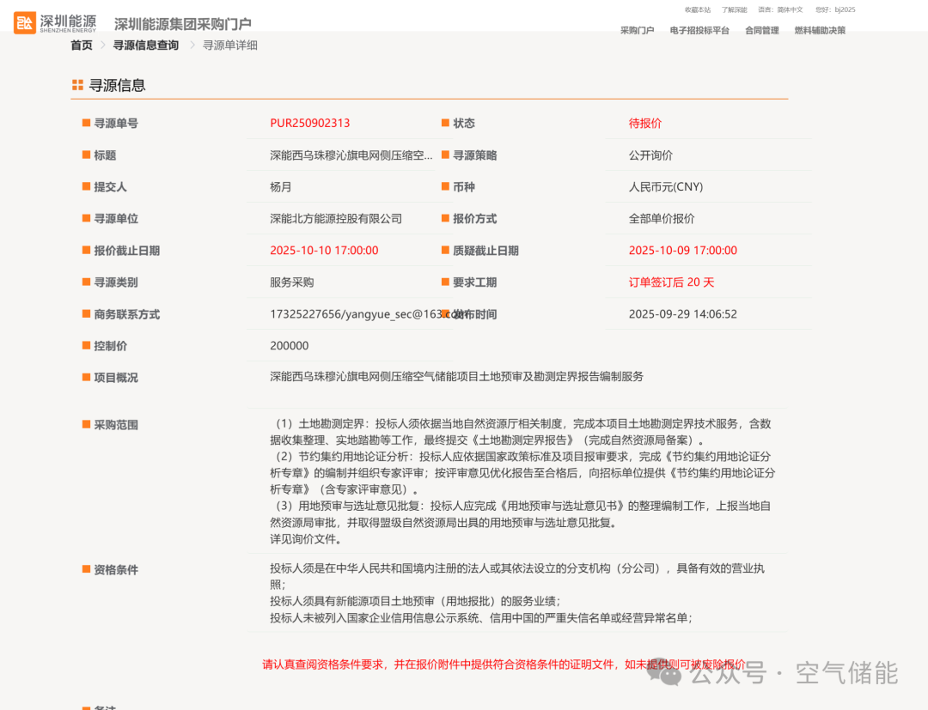The width and height of the screenshot is (928, 710).
Task: Click the 深圳能源集团采购门户 portal title
Action: point(183,24)
